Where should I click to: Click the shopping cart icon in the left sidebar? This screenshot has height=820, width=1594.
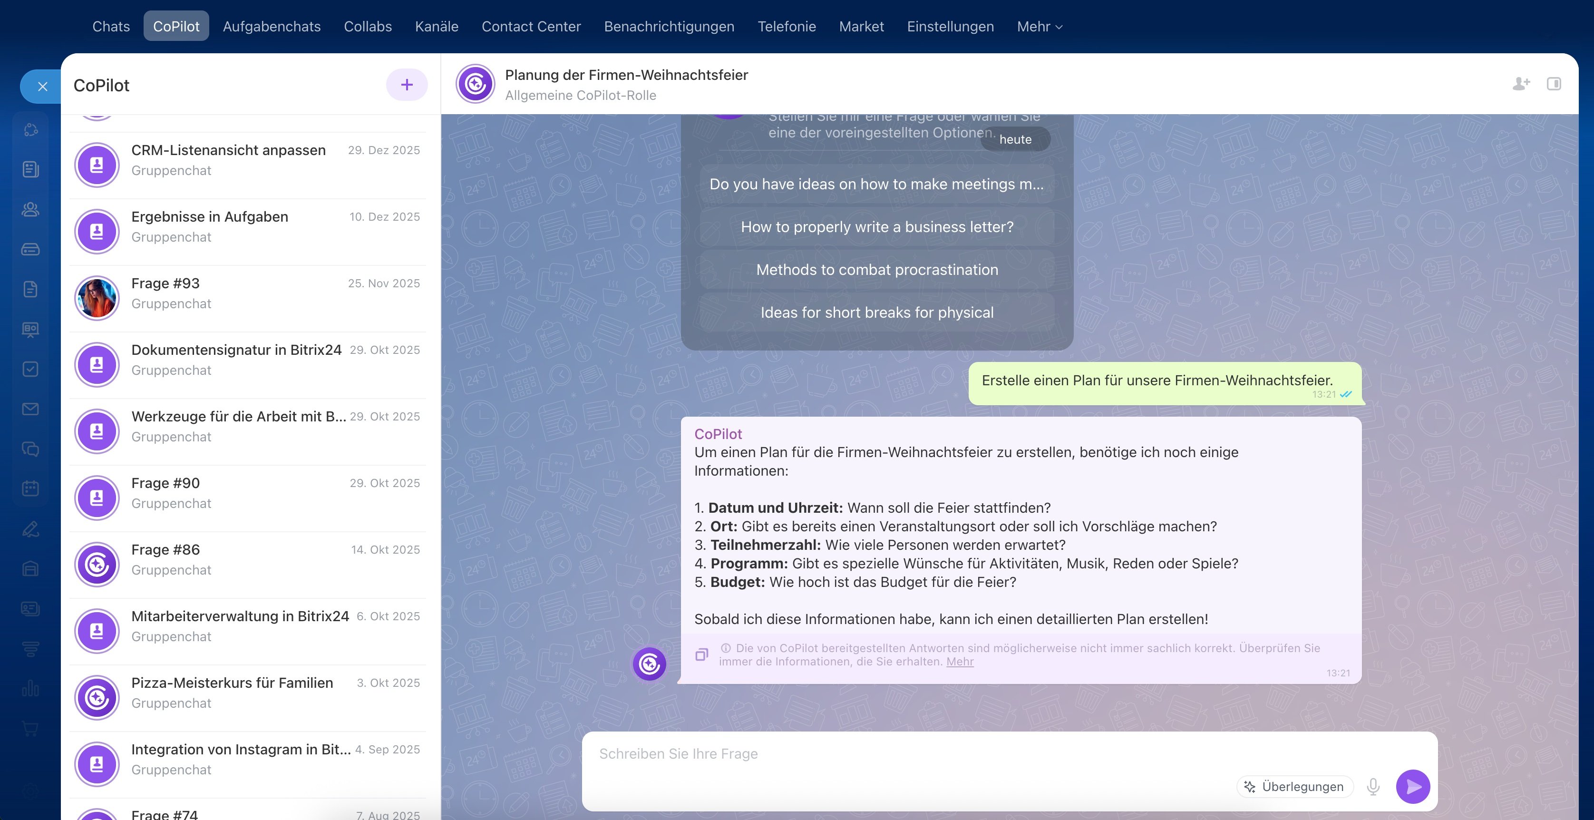click(30, 728)
